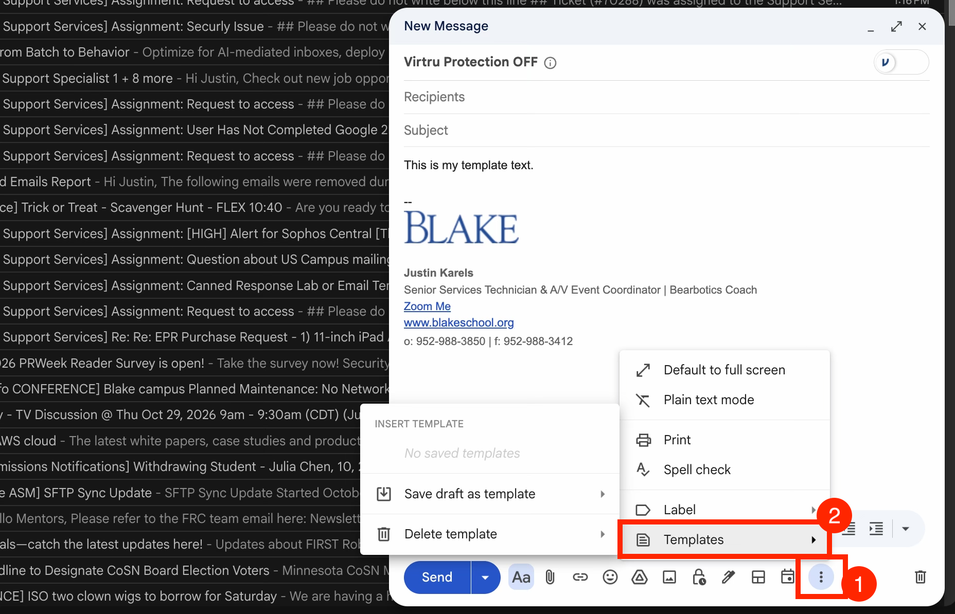Open Securly Issue assignment email
The image size is (955, 614).
[194, 26]
